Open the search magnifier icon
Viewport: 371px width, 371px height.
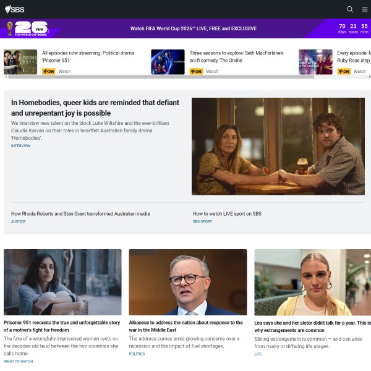[350, 9]
